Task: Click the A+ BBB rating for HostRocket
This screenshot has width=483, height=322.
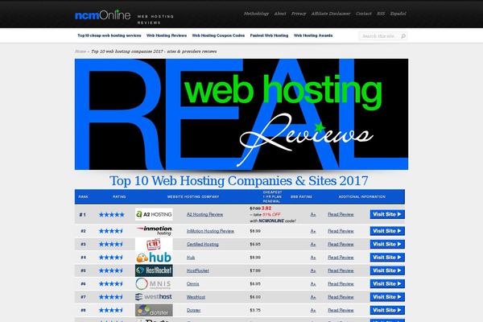Action: (313, 270)
